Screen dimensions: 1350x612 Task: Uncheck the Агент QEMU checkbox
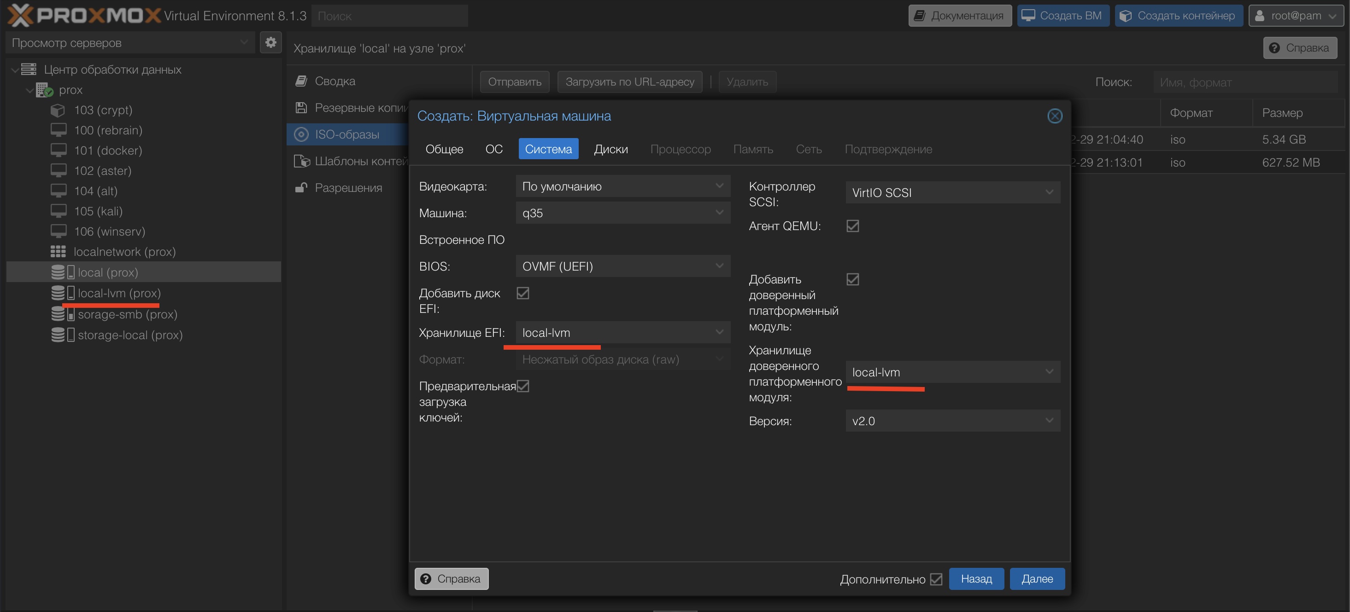pos(853,226)
